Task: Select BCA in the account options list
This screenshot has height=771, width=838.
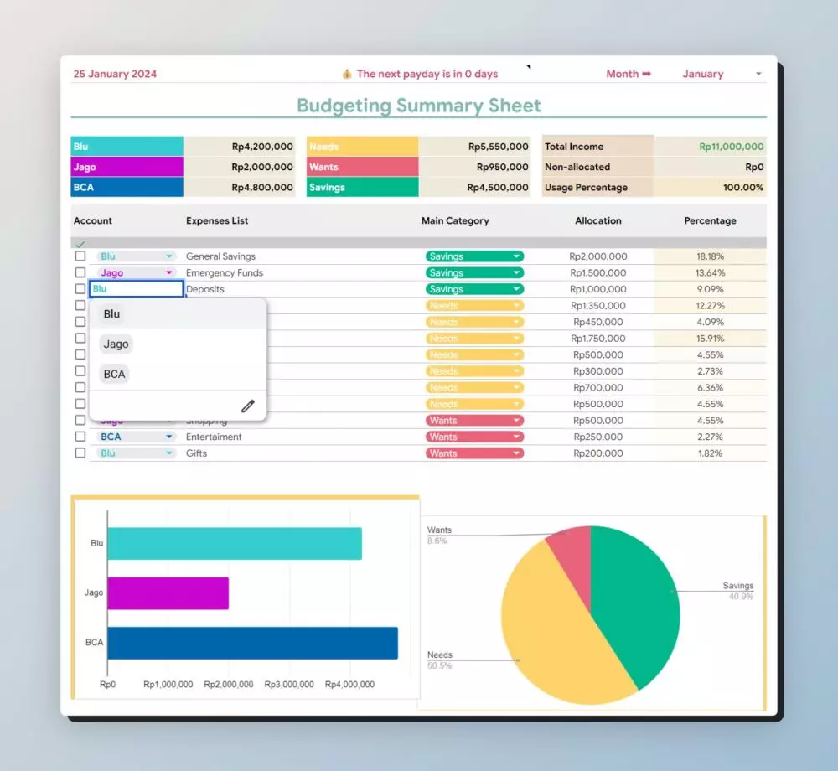Action: click(x=114, y=374)
